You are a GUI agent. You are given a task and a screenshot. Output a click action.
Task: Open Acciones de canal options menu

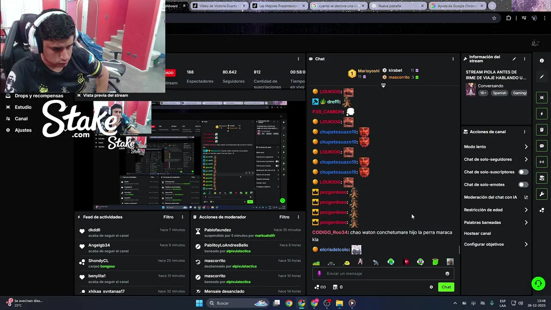524,132
